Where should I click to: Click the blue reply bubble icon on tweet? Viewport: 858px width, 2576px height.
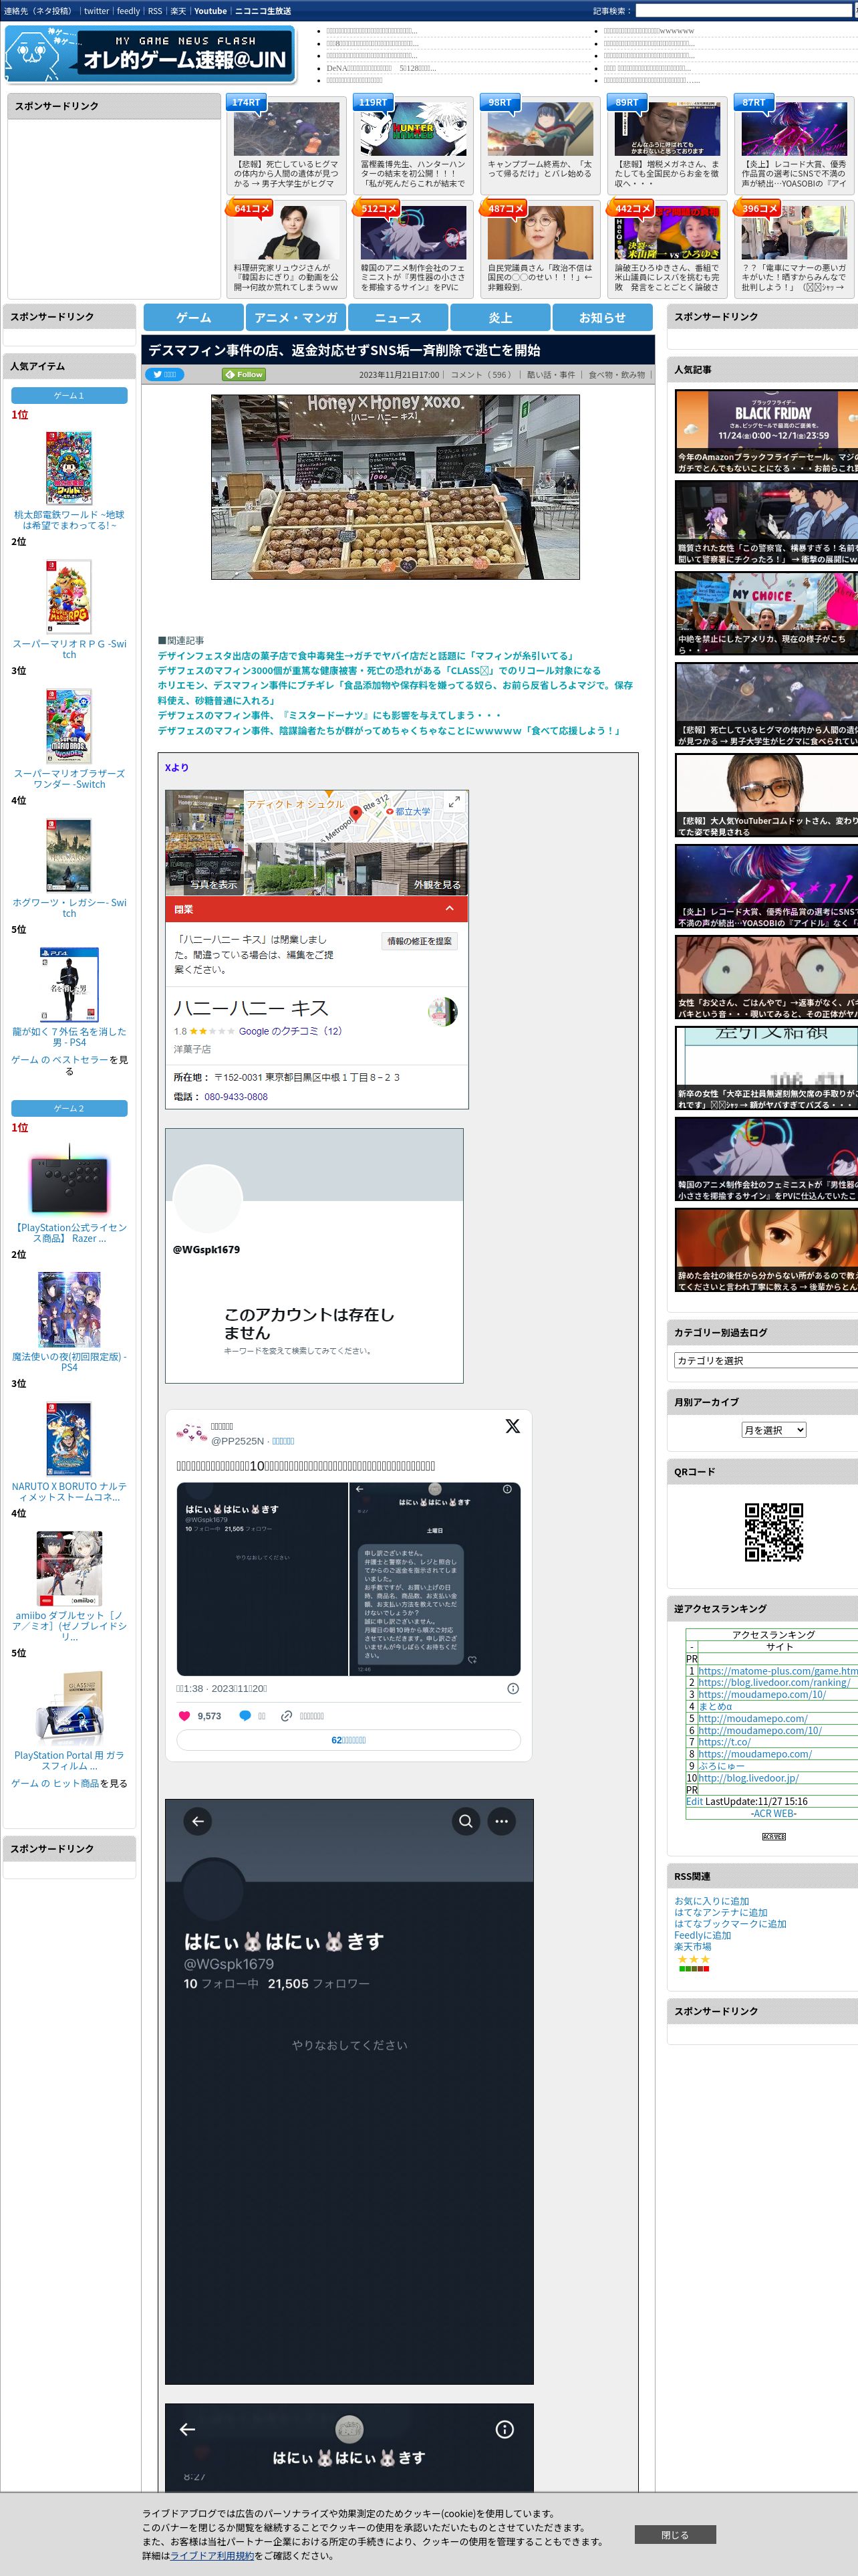[245, 1716]
